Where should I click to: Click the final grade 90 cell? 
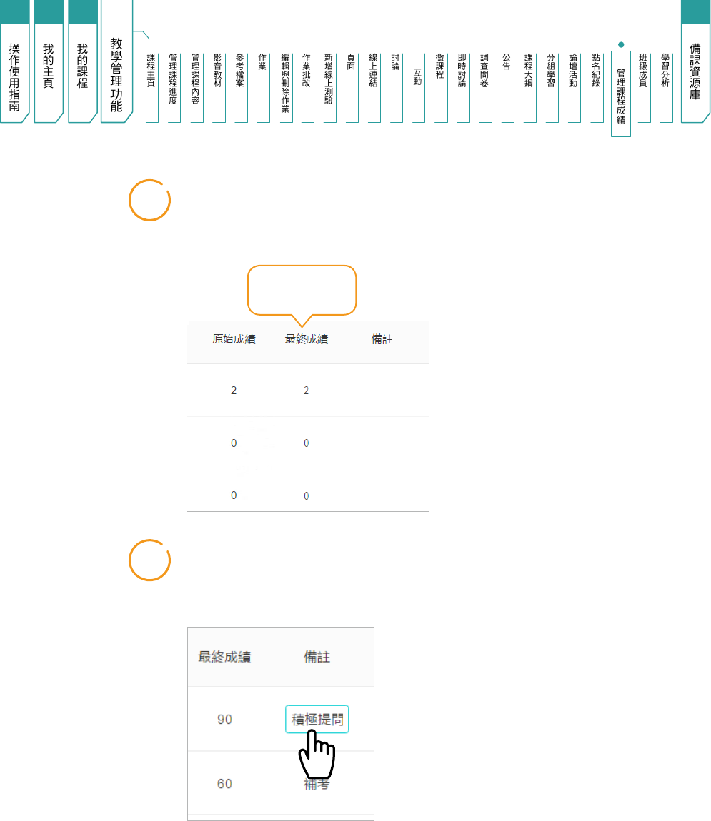(225, 720)
